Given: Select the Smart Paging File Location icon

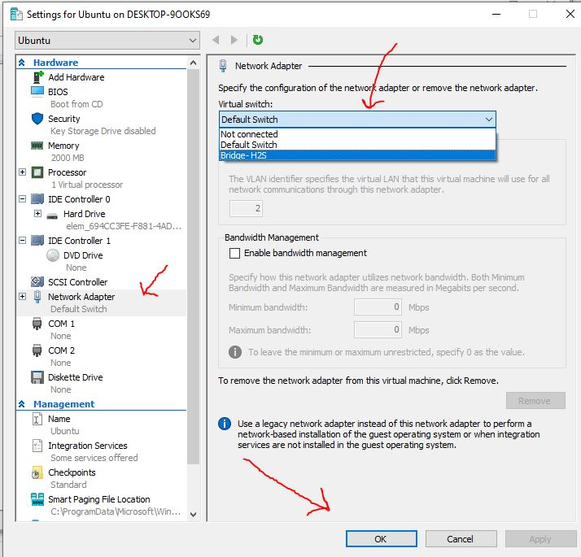Looking at the screenshot, I should 37,499.
